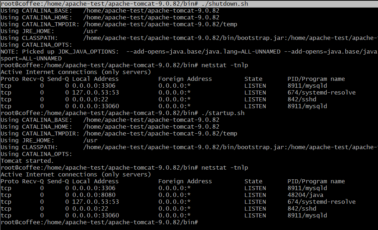This screenshot has height=230, width=378.
Task: Click the 'Using CATALINA_OPTS:' line above the NOTE line
Action: coord(37,45)
